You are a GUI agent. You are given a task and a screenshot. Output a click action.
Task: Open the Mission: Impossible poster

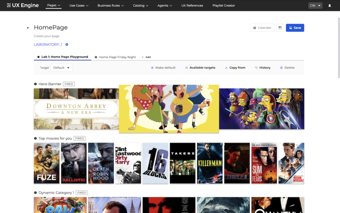click(292, 163)
